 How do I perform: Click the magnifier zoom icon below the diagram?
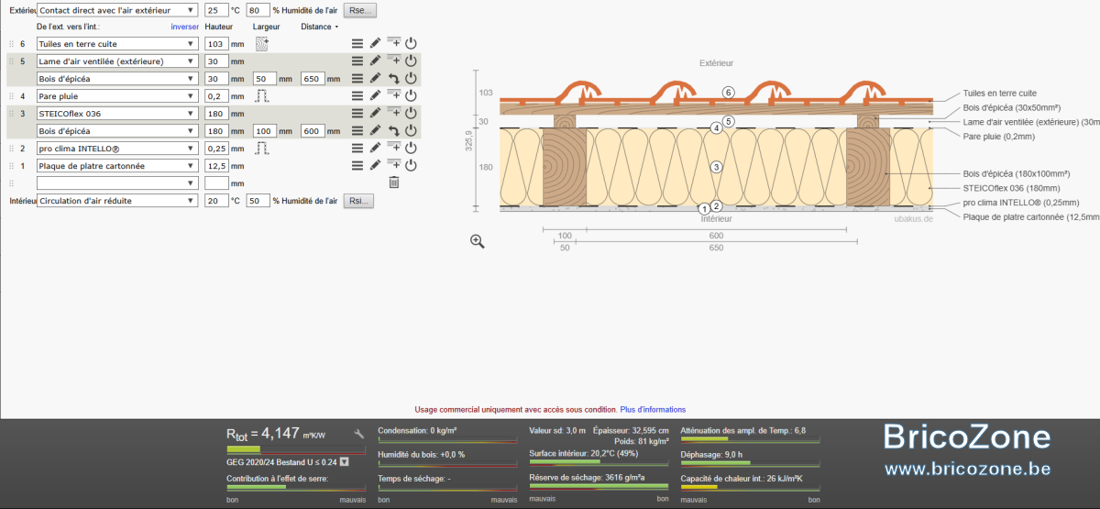tap(477, 241)
